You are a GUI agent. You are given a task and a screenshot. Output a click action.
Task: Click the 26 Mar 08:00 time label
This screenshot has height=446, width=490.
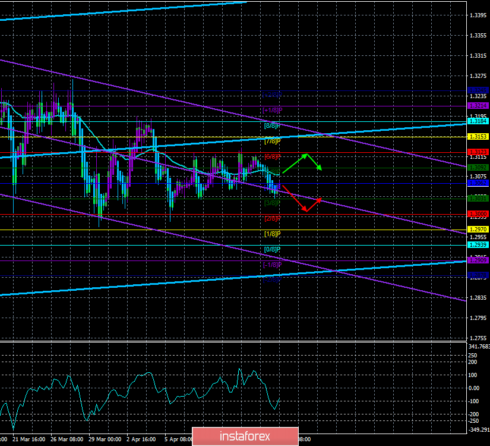(x=67, y=439)
